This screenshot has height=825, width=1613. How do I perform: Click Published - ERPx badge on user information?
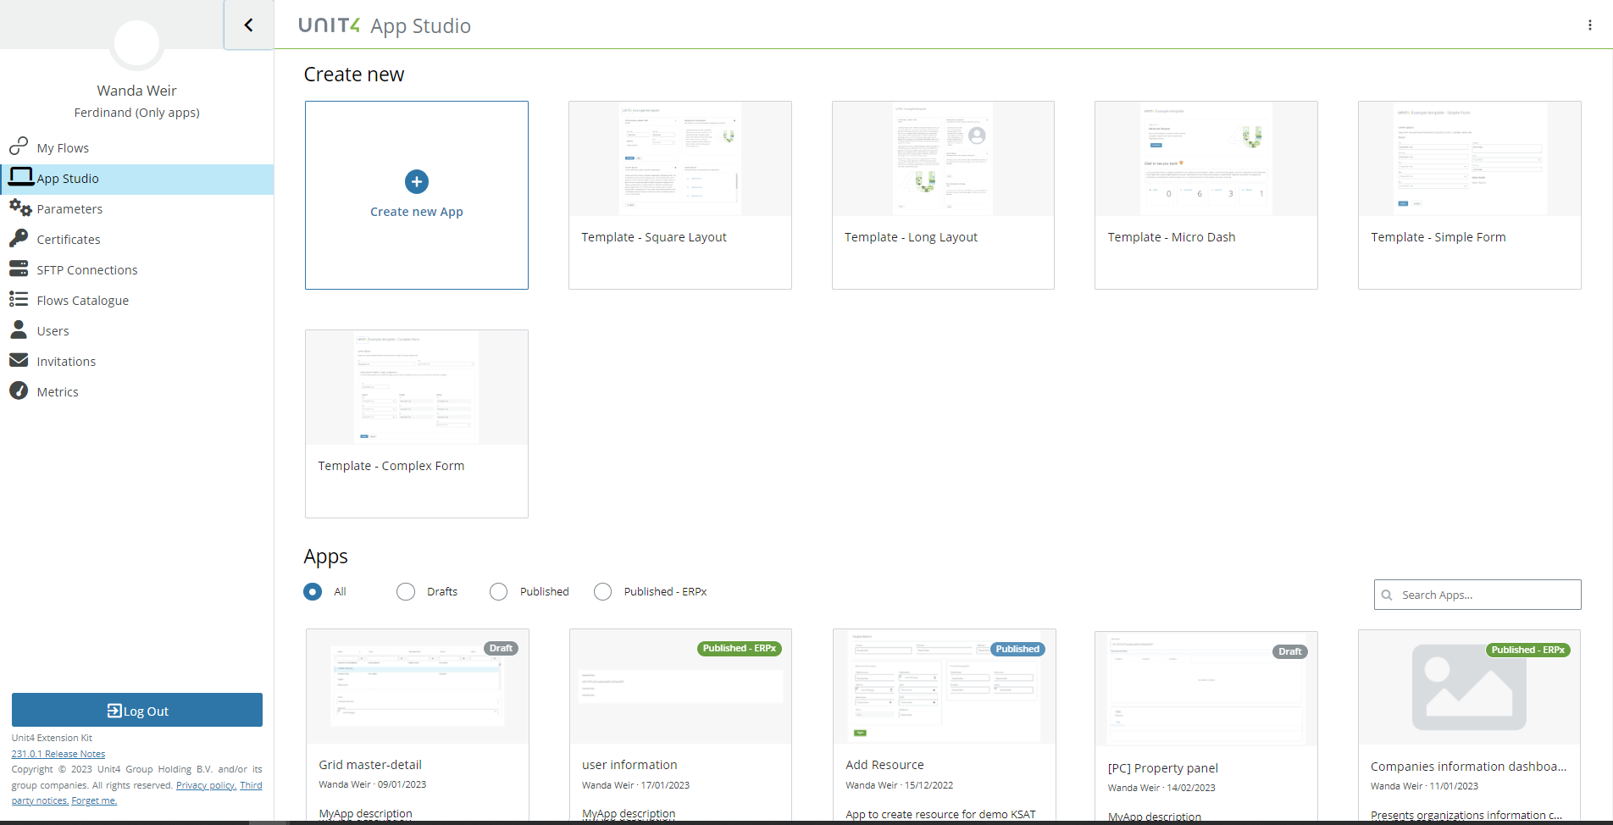pos(739,648)
